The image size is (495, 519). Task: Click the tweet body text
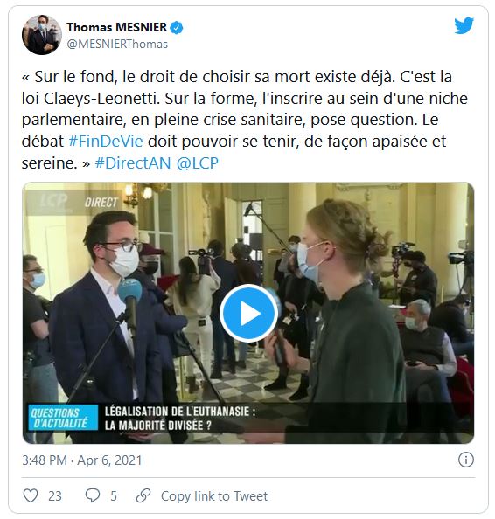coord(245,120)
